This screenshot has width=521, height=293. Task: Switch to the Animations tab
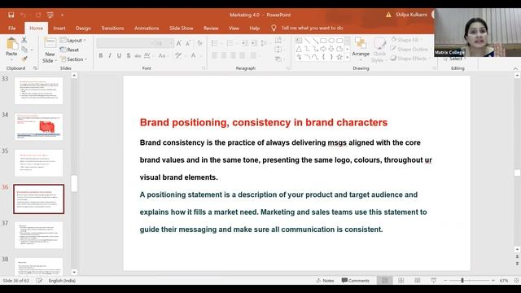[x=147, y=28]
